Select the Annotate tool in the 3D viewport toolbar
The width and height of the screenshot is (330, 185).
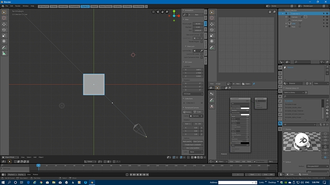tap(4, 48)
